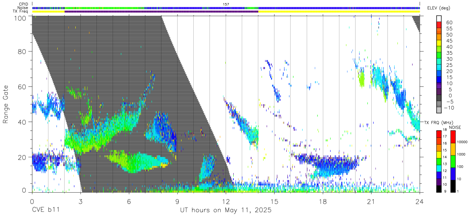Click the yellow 40–45 elevation color band

[x=439, y=44]
